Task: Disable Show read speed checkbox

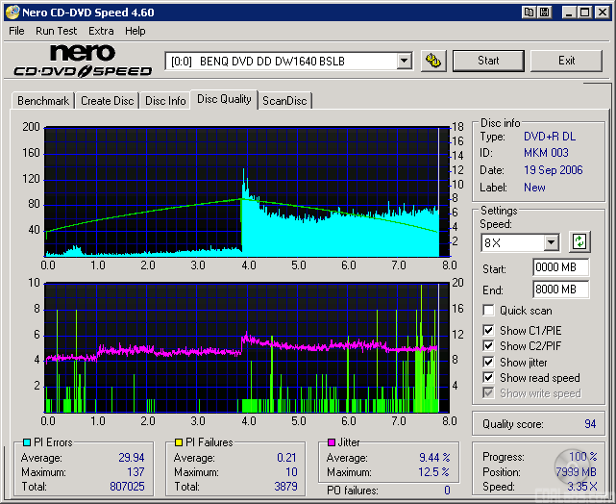Action: click(489, 378)
